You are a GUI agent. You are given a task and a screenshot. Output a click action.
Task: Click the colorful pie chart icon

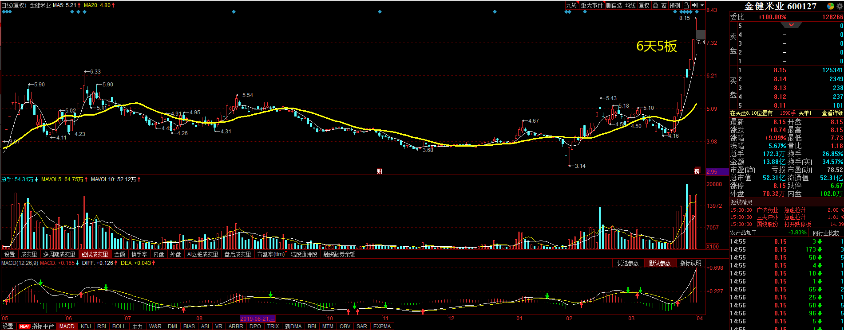pos(830,6)
